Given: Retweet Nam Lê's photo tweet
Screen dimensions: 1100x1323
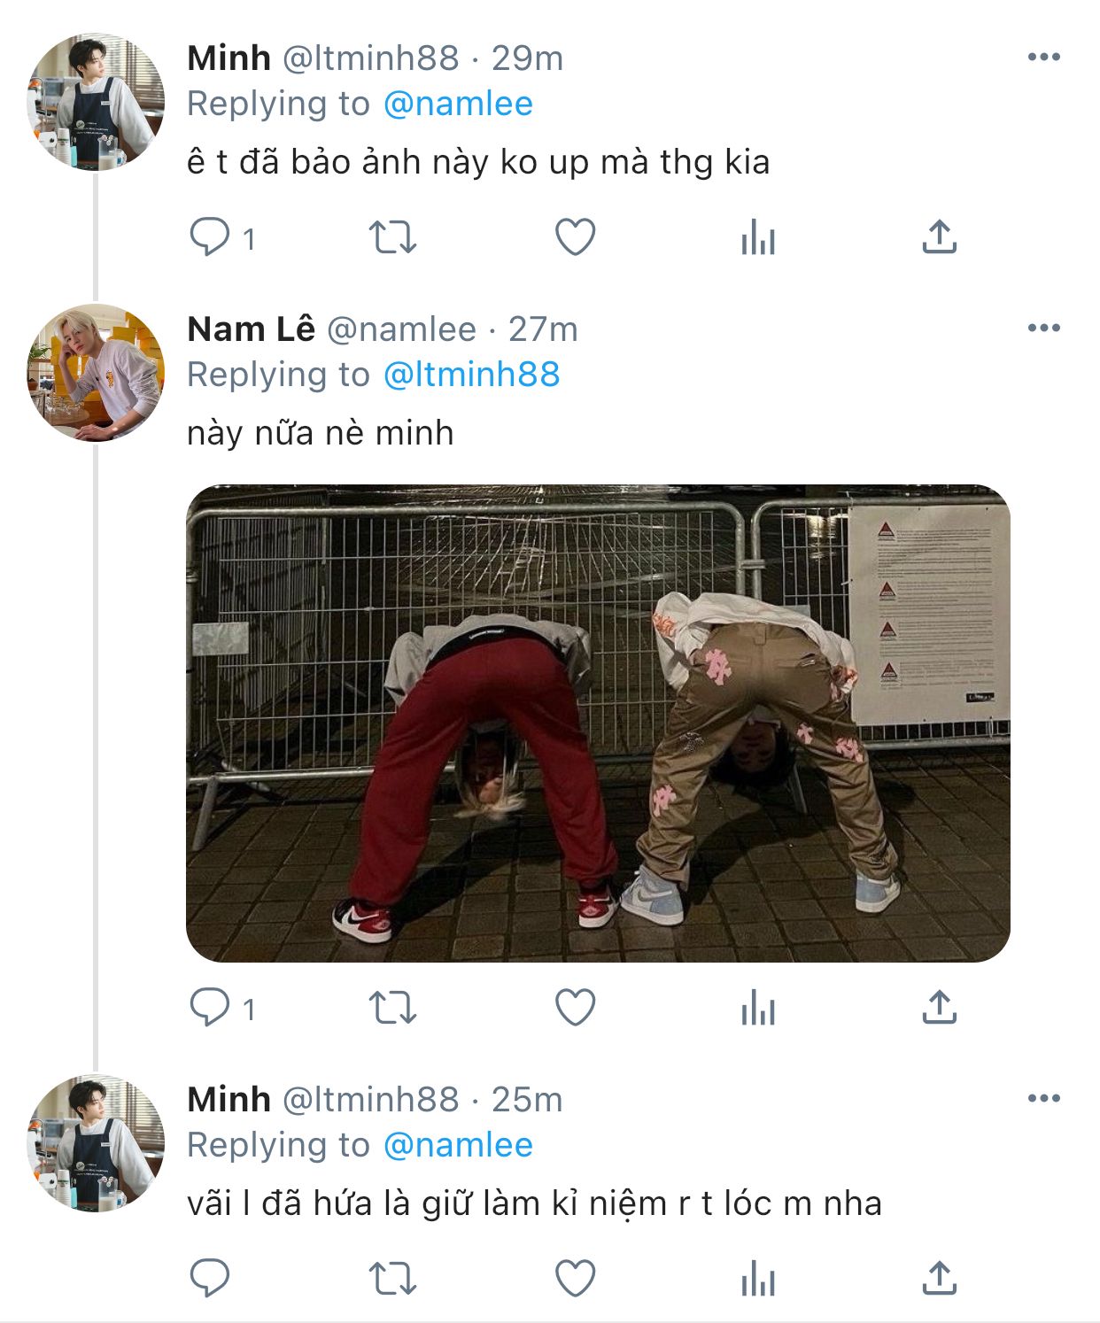Looking at the screenshot, I should 392,1008.
